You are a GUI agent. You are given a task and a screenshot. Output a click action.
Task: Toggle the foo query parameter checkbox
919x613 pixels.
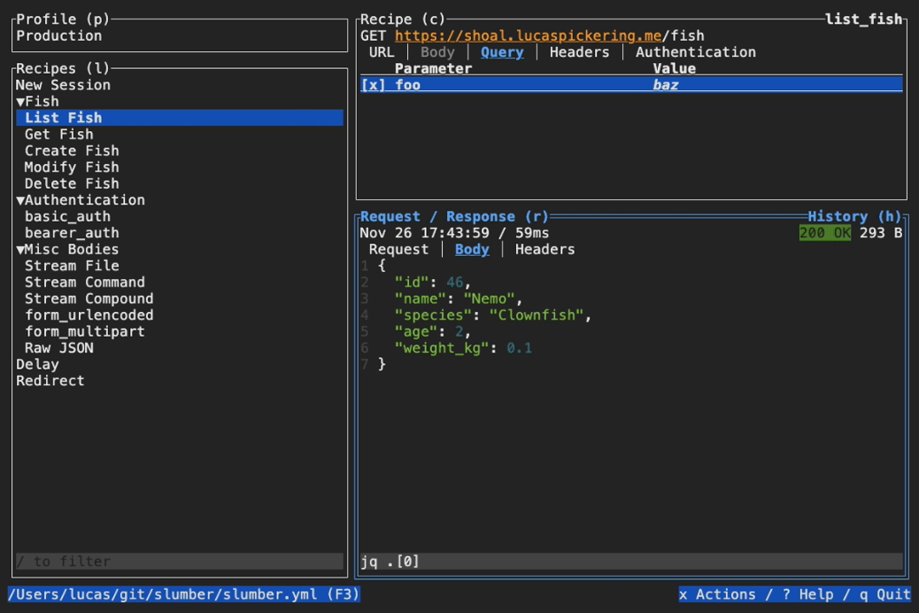click(x=373, y=85)
